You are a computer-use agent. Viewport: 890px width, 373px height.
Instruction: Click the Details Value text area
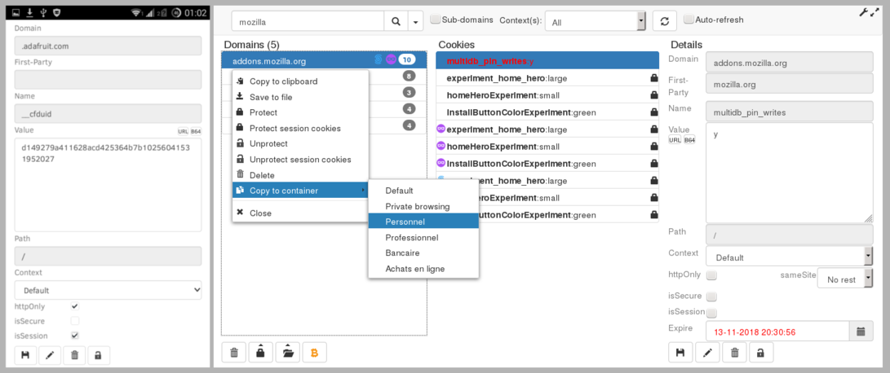tap(790, 173)
